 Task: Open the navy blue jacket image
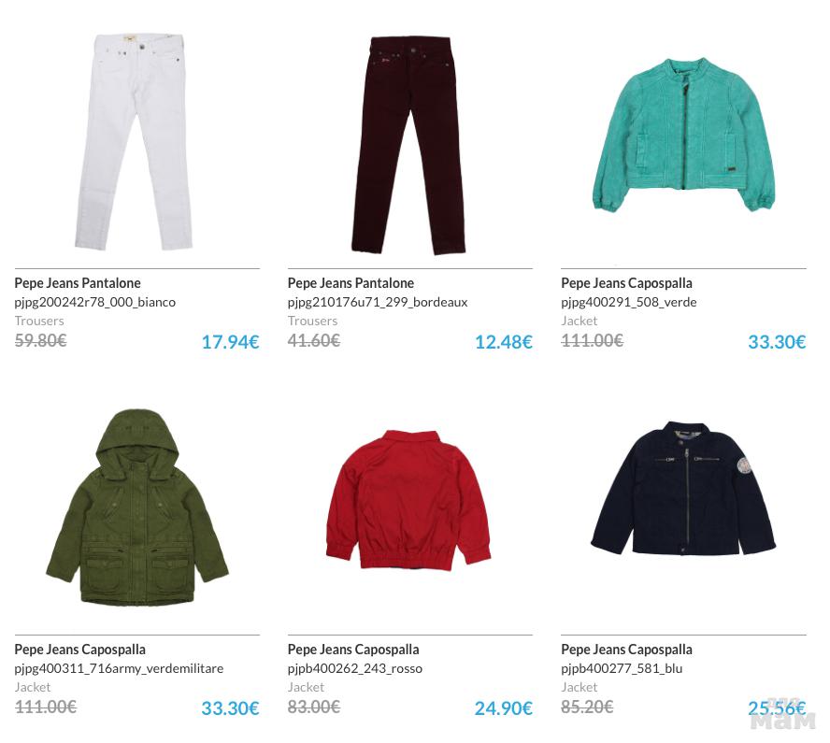tap(683, 488)
